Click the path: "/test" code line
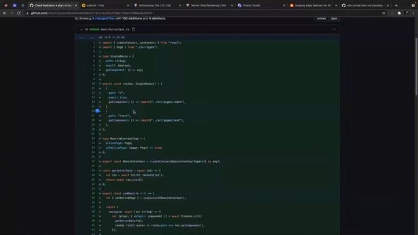The image size is (418, 235). pos(120,116)
